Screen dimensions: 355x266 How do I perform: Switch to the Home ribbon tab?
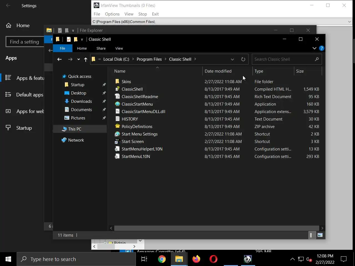point(82,48)
